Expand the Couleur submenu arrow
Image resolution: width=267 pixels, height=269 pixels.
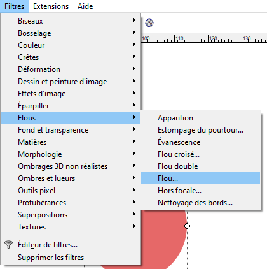coord(134,45)
